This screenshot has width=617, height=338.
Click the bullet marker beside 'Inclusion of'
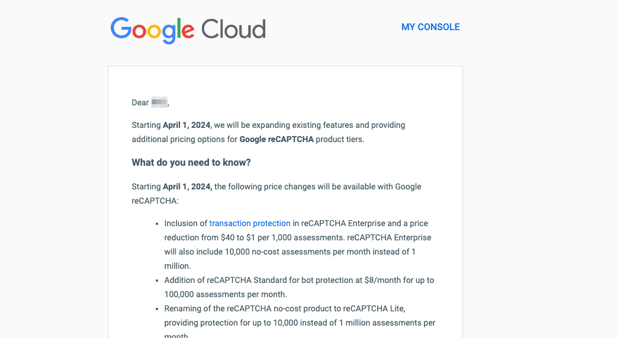[157, 224]
